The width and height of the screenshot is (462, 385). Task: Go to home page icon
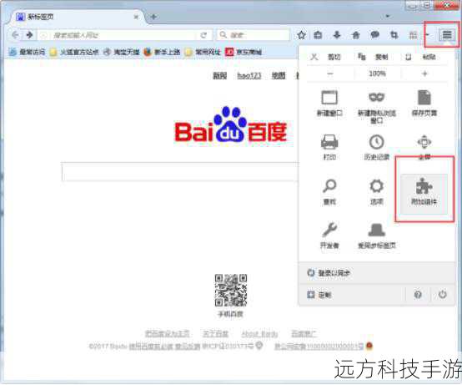pyautogui.click(x=356, y=35)
